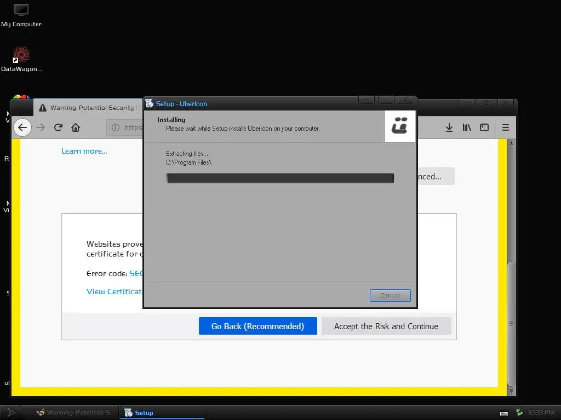Click the browser address bar field
This screenshot has height=420, width=561.
click(x=125, y=127)
